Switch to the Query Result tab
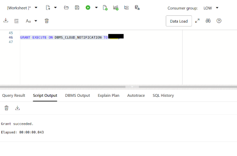Screen dimensions: 237x156 click(x=14, y=95)
